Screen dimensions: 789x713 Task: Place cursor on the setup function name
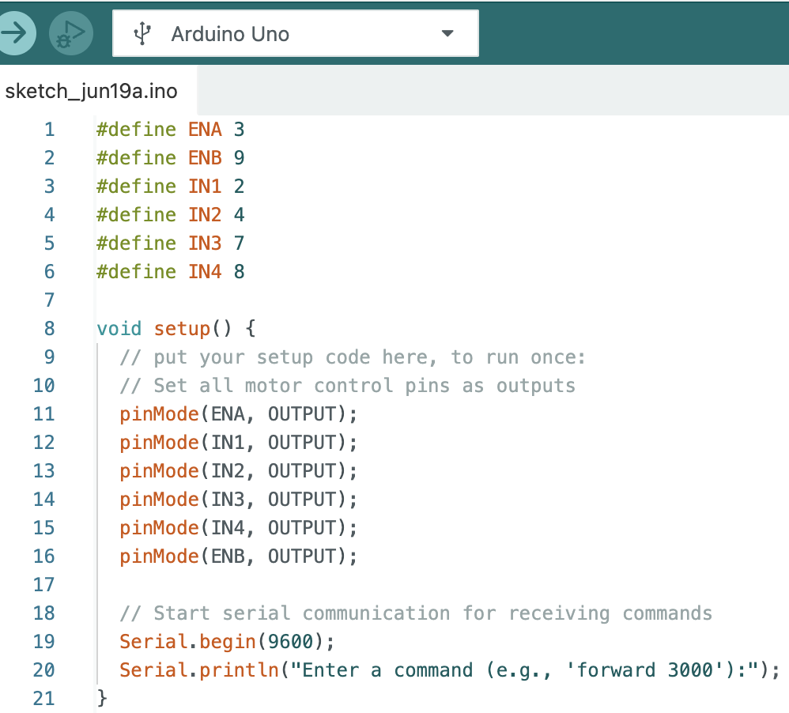[182, 329]
